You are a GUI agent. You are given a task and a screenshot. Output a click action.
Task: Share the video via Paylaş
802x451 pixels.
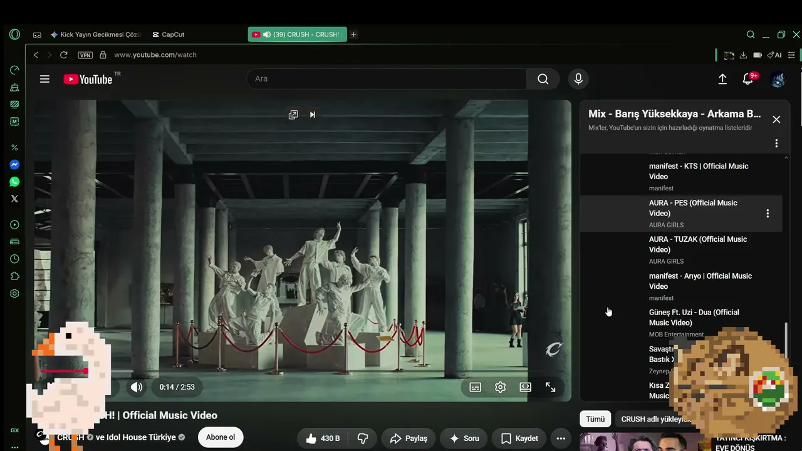(409, 438)
